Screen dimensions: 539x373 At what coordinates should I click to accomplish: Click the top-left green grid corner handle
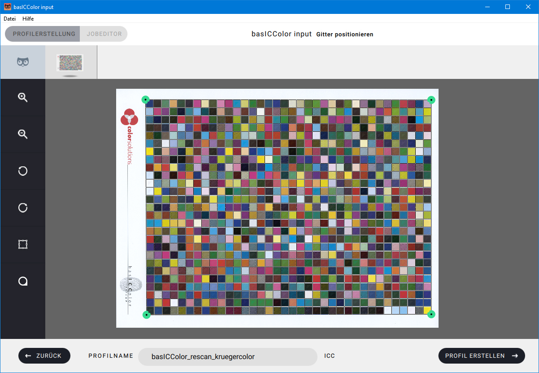pyautogui.click(x=145, y=100)
